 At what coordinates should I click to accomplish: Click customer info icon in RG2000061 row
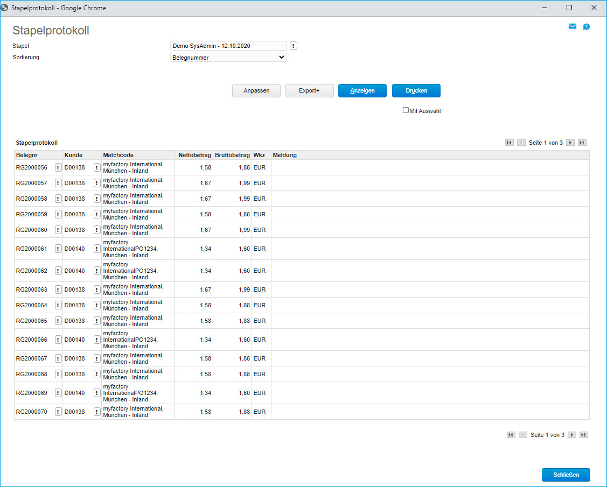pyautogui.click(x=97, y=249)
